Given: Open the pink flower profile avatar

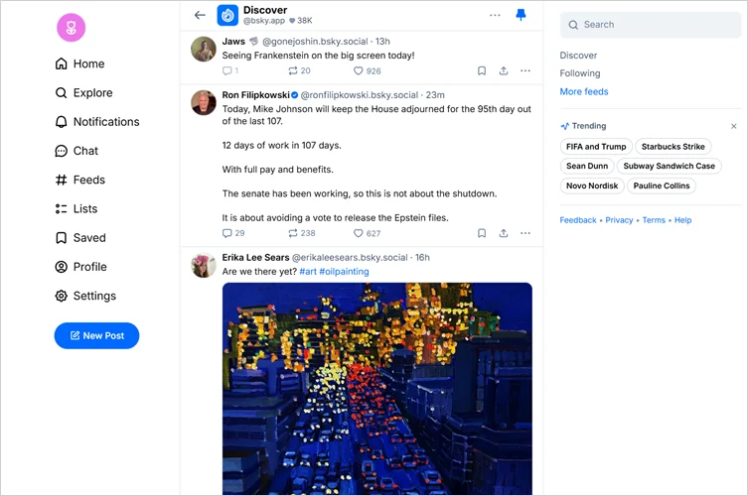Looking at the screenshot, I should coord(72,27).
